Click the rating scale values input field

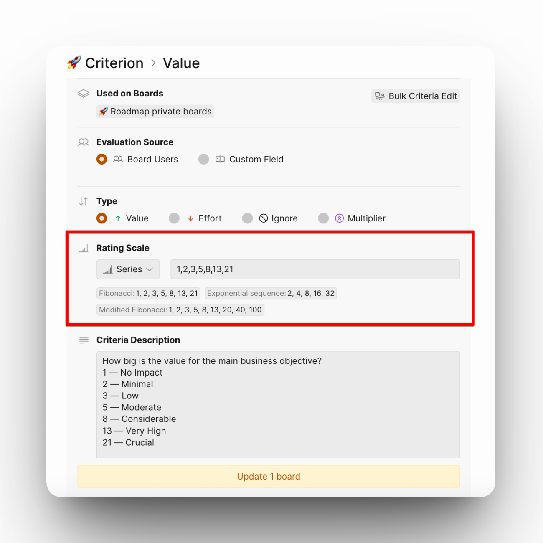click(x=315, y=269)
